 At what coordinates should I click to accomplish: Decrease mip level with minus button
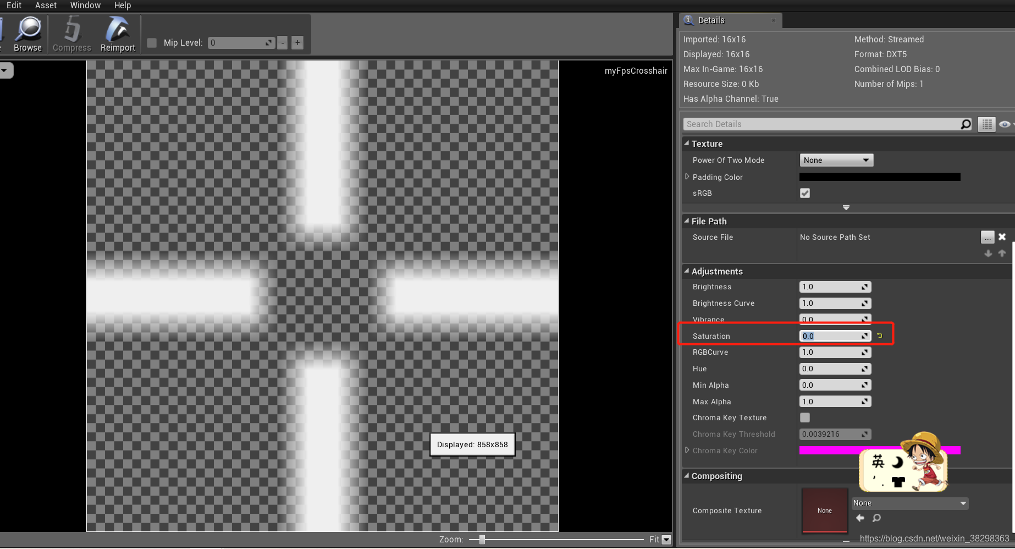283,42
